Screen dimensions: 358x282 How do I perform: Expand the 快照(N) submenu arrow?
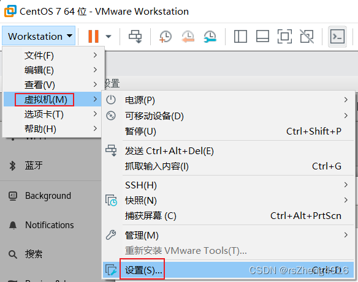[346, 200]
